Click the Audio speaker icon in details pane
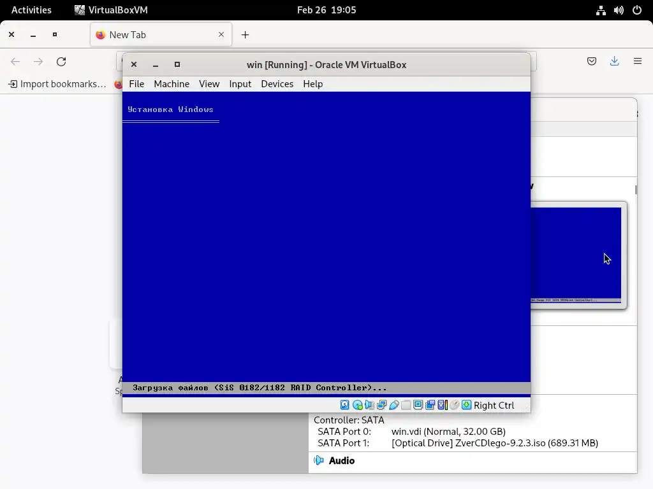Screen dimensions: 653x489 pyautogui.click(x=319, y=461)
